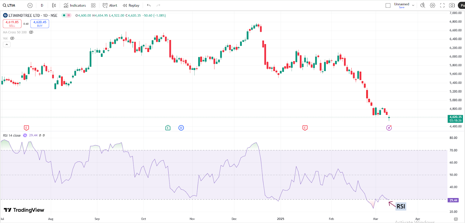Image resolution: width=465 pixels, height=223 pixels.
Task: Click the Oct label on time axis
Action: point(143,219)
